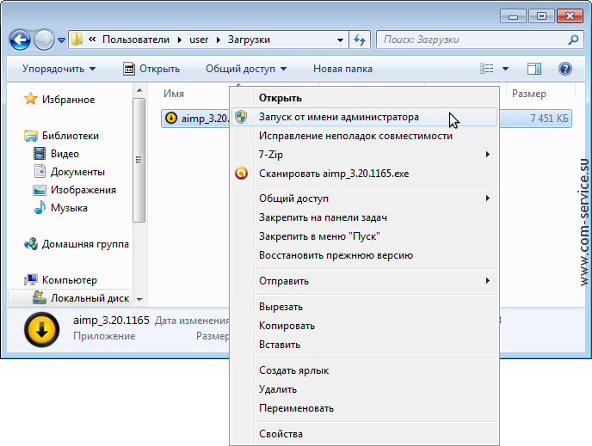Choose 'Исправление неполадок совместимости'

click(365, 136)
